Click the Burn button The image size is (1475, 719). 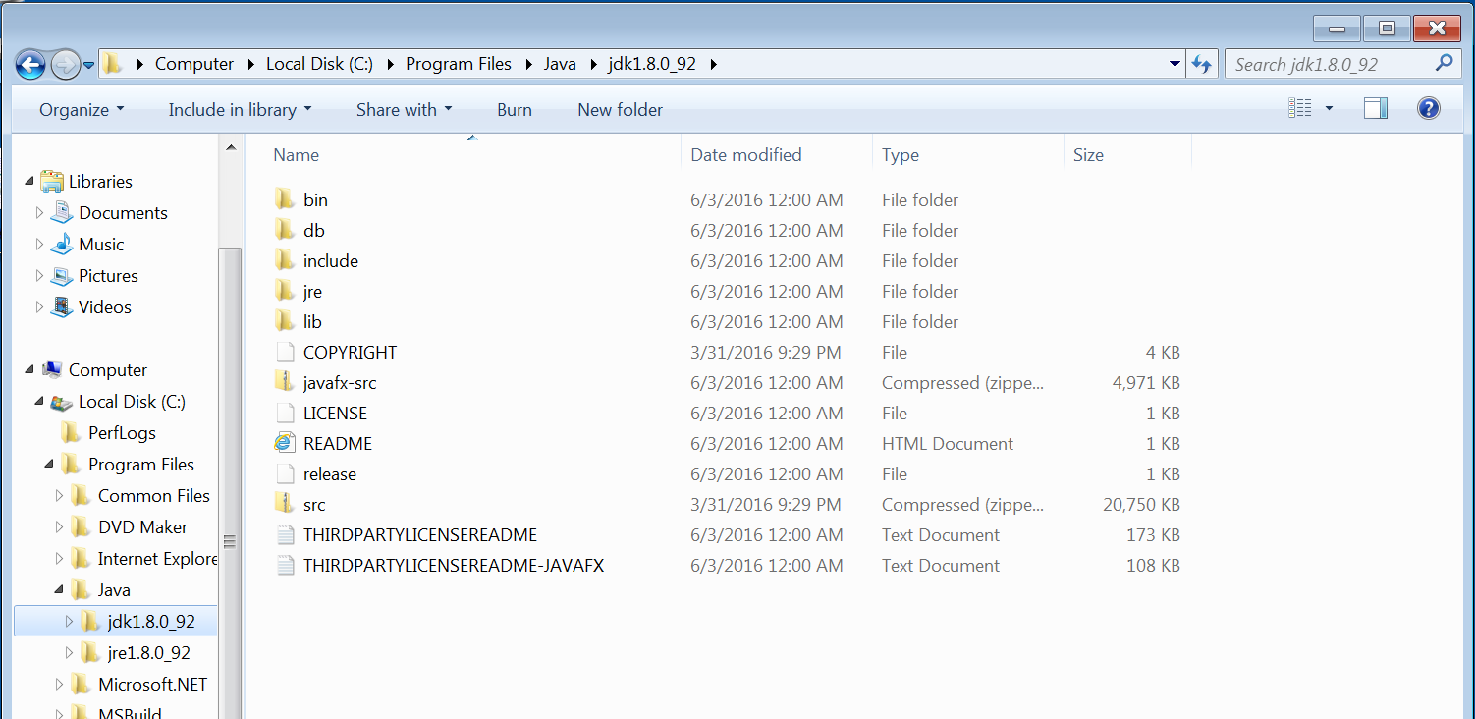coord(515,110)
